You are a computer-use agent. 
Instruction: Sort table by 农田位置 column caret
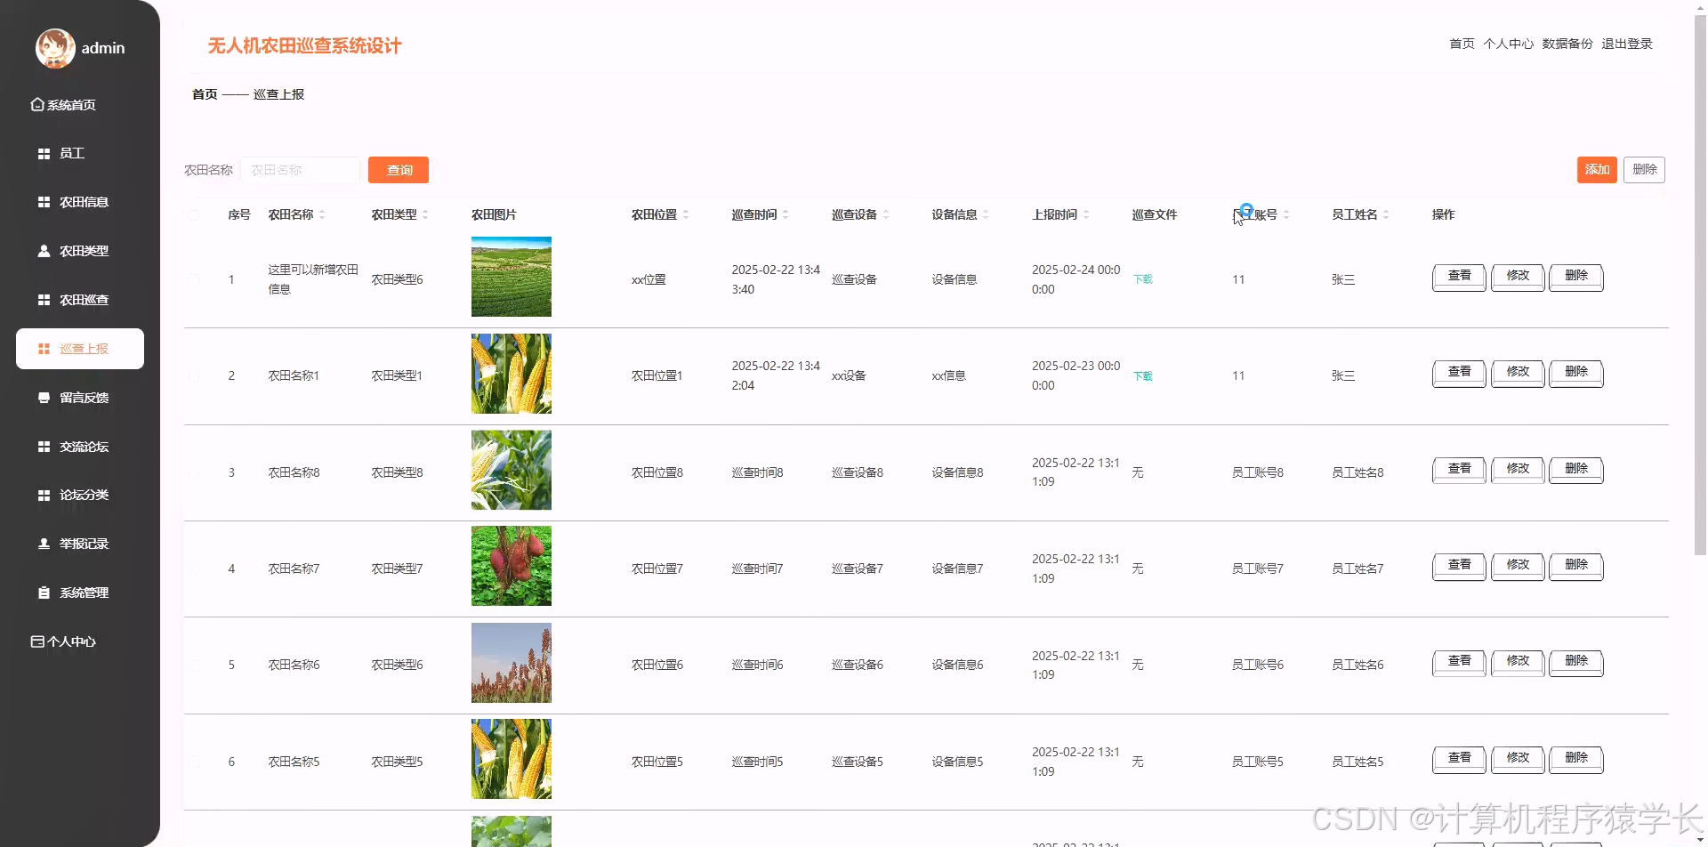[x=686, y=214]
